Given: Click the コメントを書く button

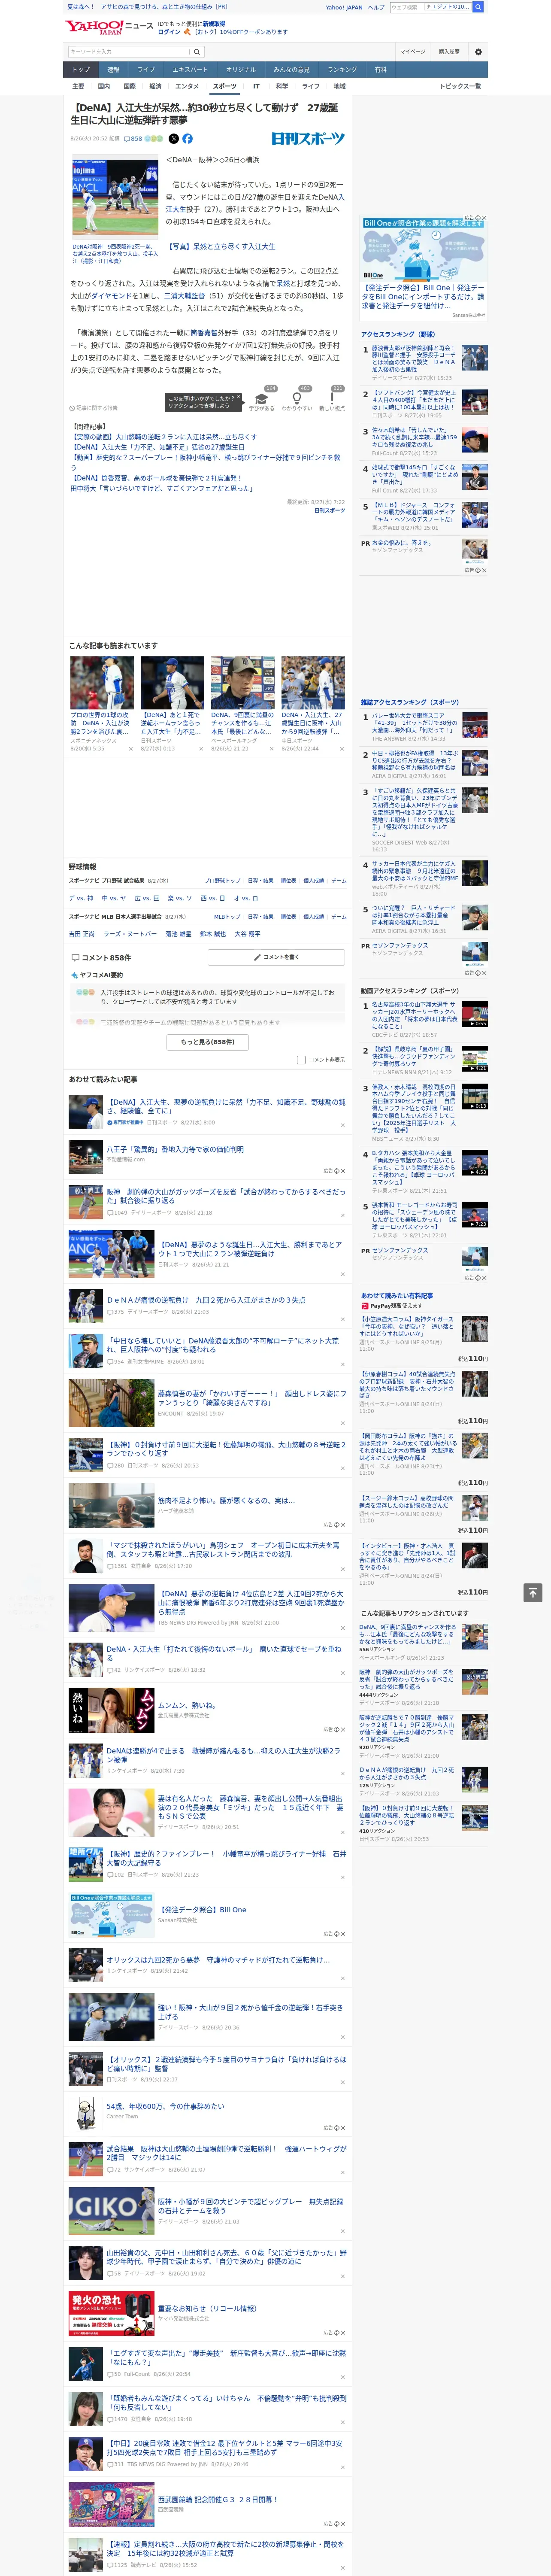Looking at the screenshot, I should [x=276, y=957].
